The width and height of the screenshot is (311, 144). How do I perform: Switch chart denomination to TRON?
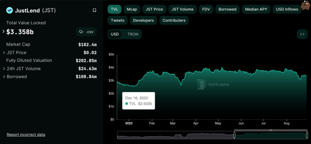(x=133, y=34)
